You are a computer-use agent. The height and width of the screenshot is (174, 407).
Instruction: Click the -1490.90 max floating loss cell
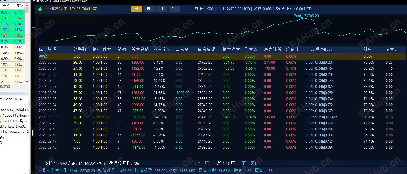point(229,117)
